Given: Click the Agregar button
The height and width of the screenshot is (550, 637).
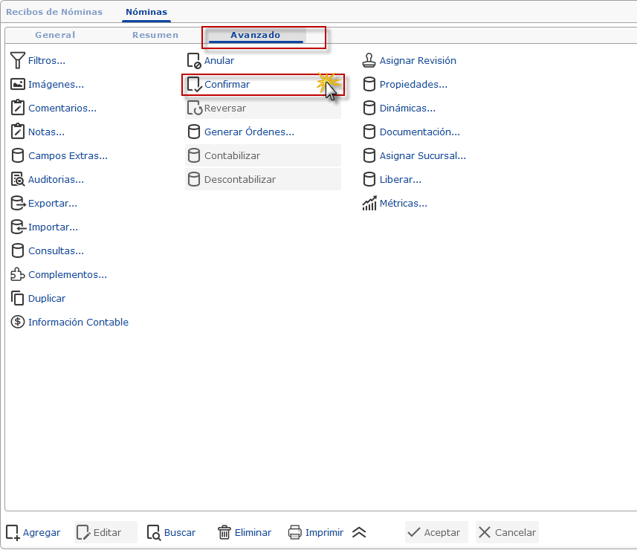Looking at the screenshot, I should 33,532.
